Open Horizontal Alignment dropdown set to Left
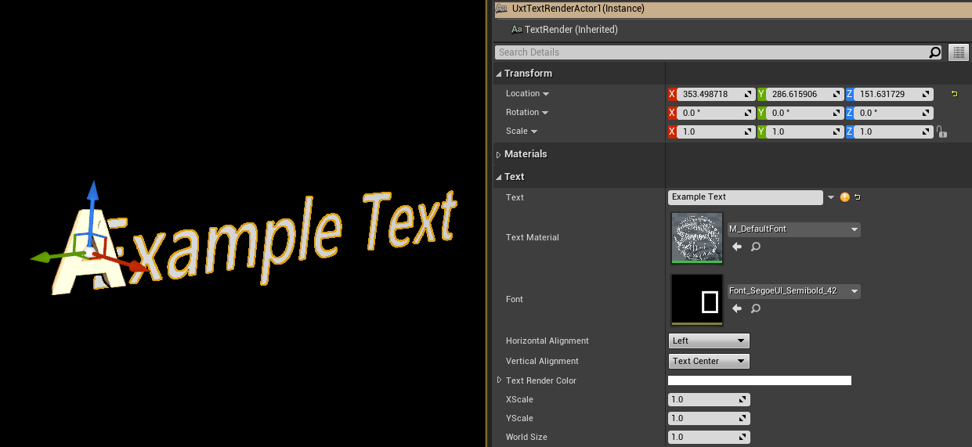This screenshot has width=972, height=447. click(709, 341)
